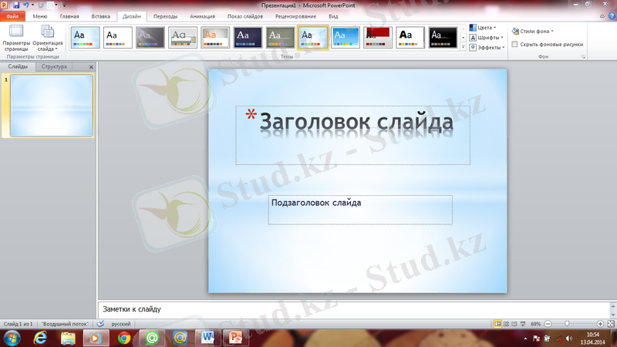The image size is (617, 347).
Task: Click the русский language button in status bar
Action: coord(121,324)
